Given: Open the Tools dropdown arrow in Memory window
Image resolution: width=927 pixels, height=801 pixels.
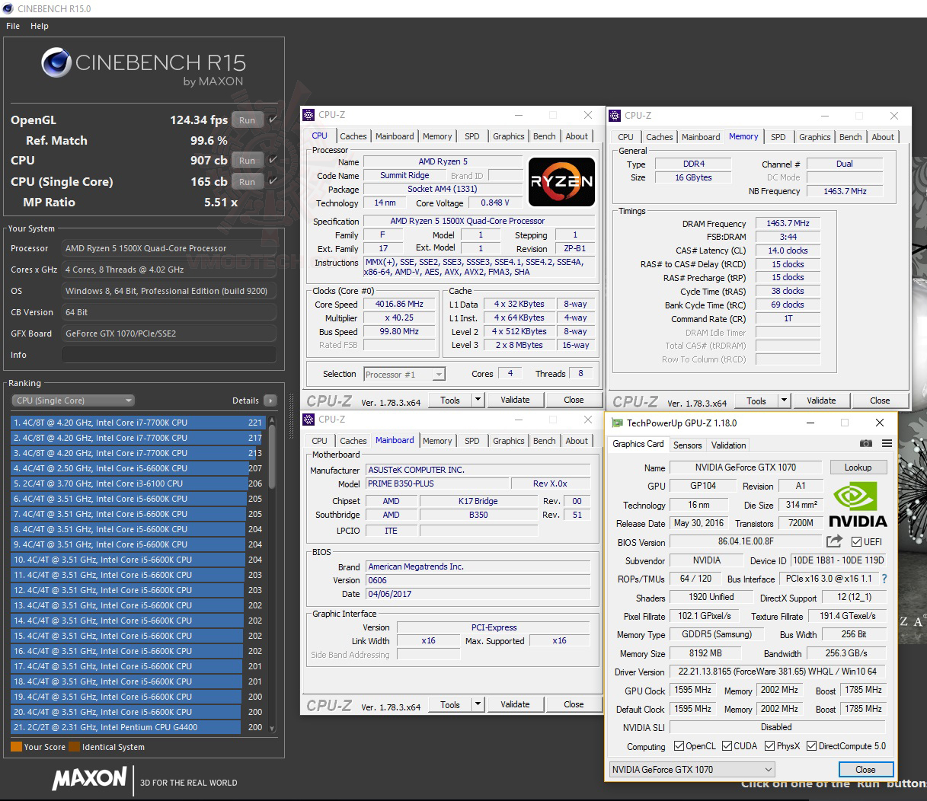Looking at the screenshot, I should click(x=784, y=400).
